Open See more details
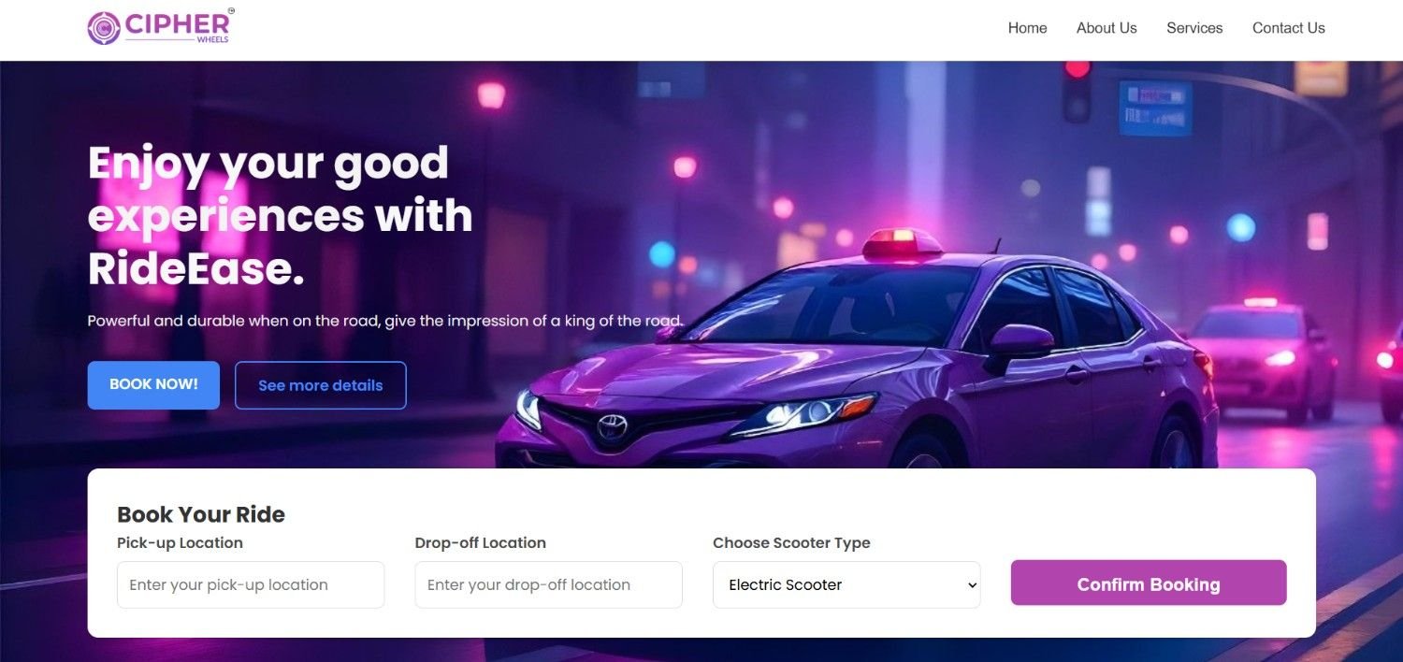The image size is (1403, 662). pyautogui.click(x=321, y=385)
